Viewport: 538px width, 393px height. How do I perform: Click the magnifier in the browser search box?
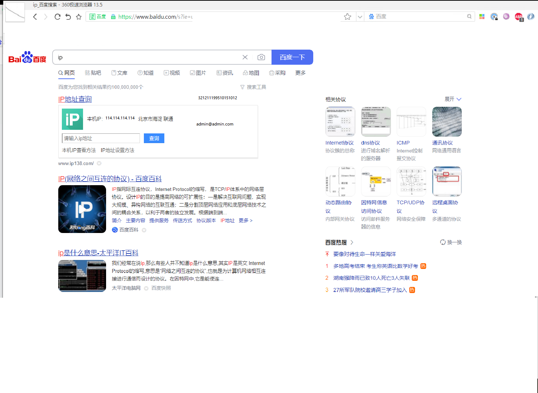click(469, 17)
